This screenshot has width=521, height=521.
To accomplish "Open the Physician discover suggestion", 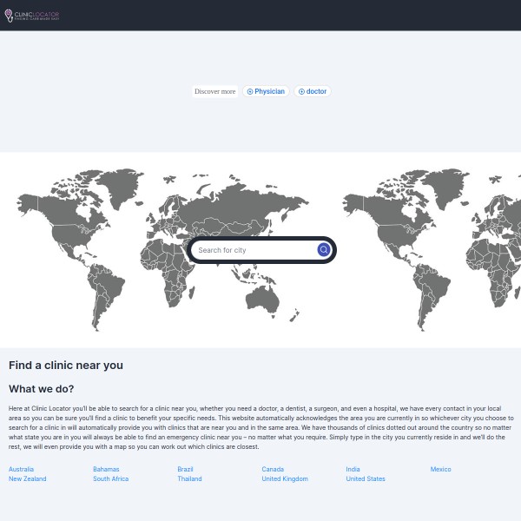I will 266,91.
